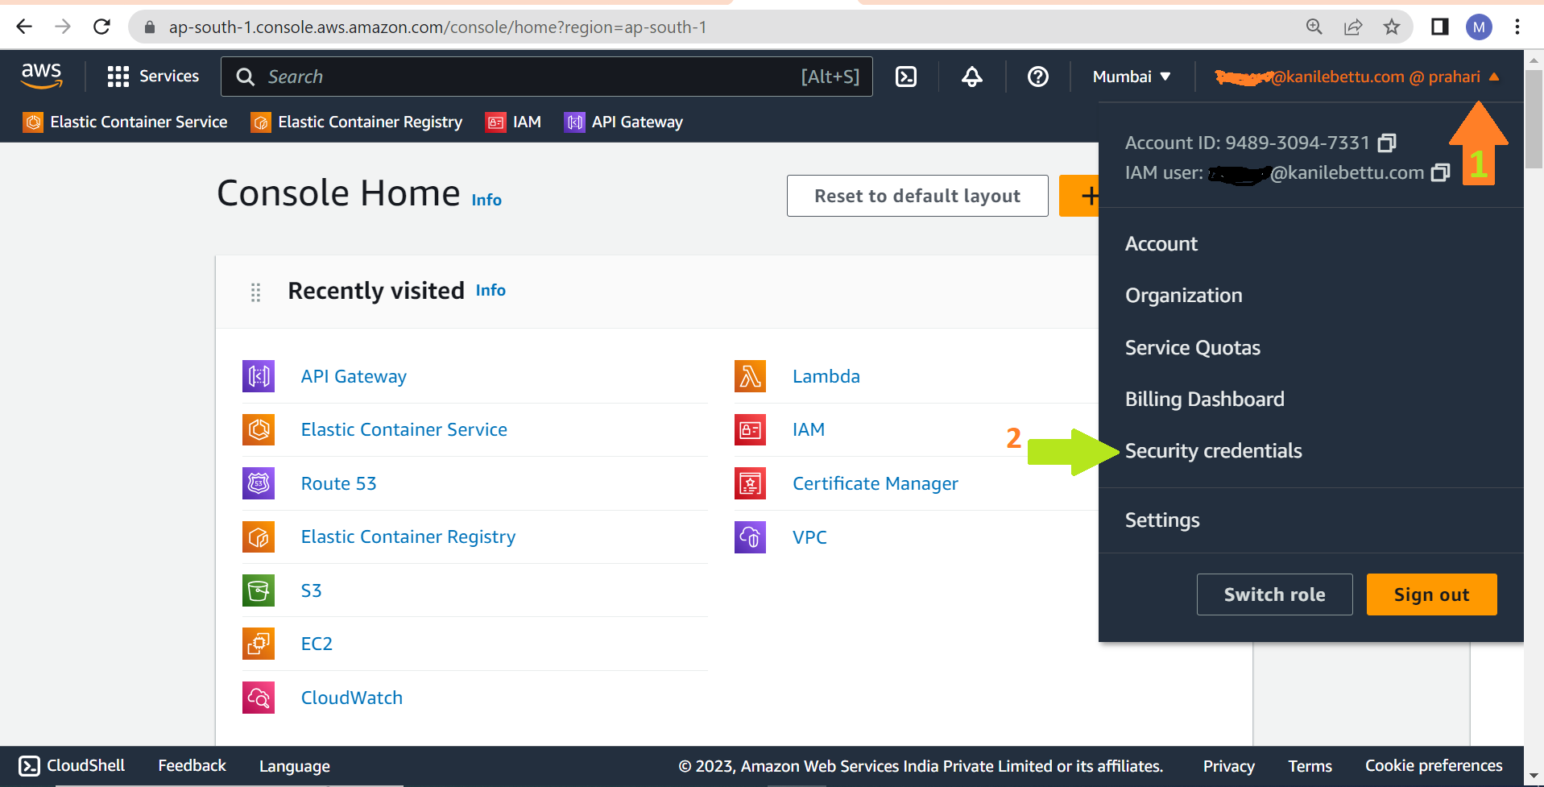
Task: Open Elastic Container Registry favorite shortcut
Action: pyautogui.click(x=357, y=122)
